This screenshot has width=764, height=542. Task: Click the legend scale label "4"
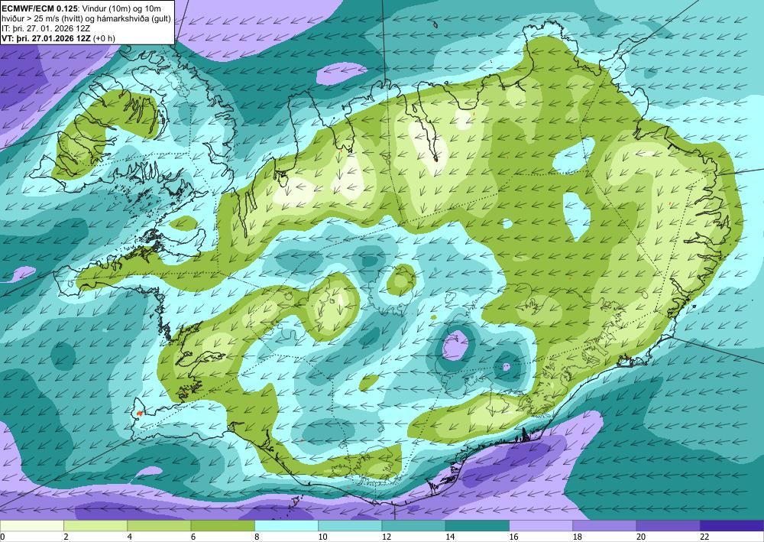pyautogui.click(x=130, y=537)
